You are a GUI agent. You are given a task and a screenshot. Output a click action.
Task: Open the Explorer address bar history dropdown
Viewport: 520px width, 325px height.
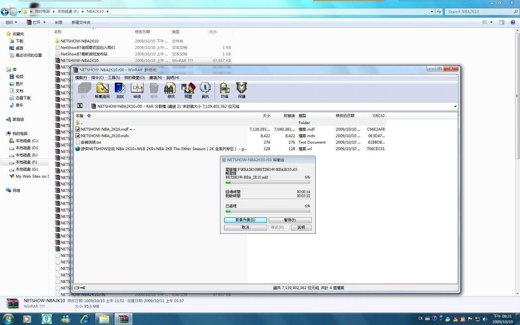[432, 12]
